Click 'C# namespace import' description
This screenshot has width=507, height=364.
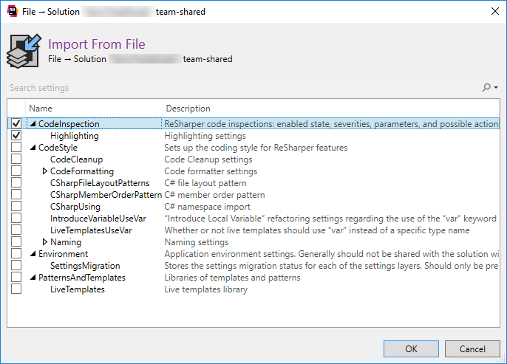[207, 207]
